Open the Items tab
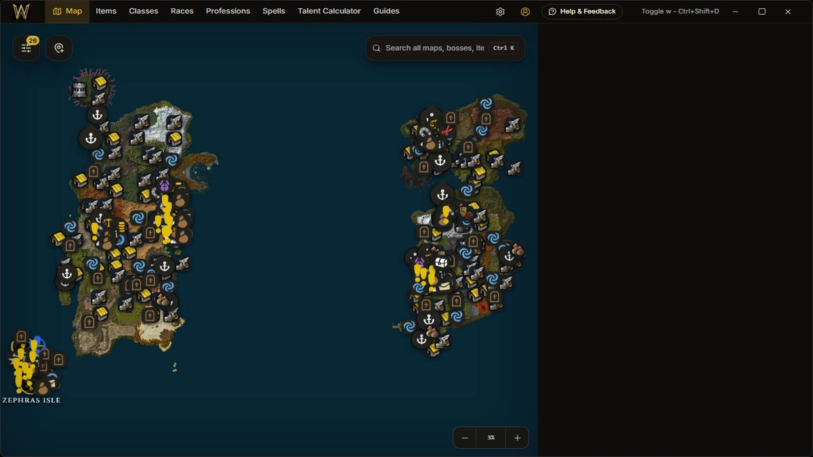 pyautogui.click(x=106, y=12)
